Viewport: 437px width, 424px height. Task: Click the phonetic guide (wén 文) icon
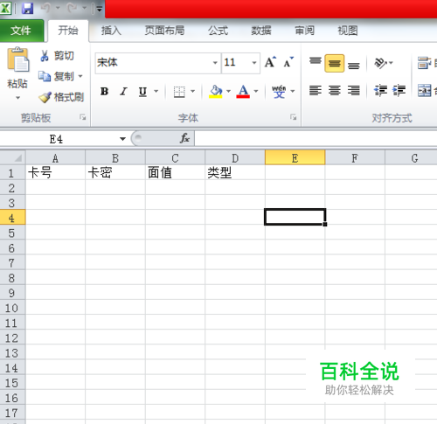click(279, 92)
